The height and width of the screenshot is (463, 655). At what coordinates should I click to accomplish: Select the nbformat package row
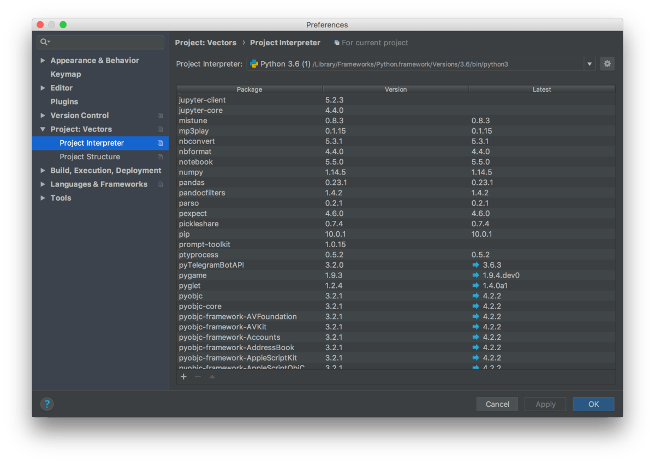(x=396, y=152)
